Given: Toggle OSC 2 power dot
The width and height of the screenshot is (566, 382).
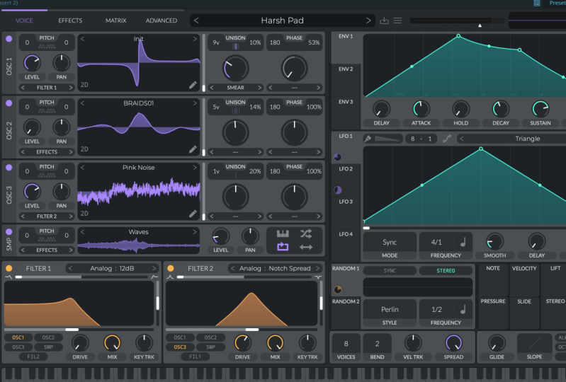Looking at the screenshot, I should coord(9,103).
